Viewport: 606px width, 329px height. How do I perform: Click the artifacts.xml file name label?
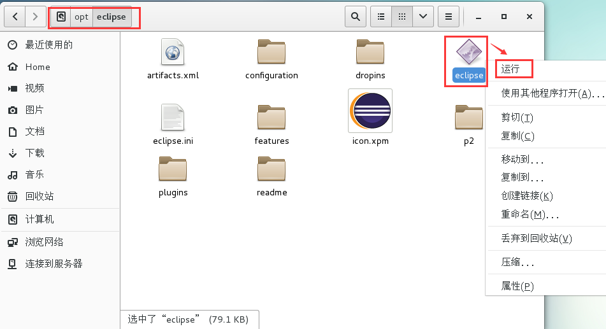[173, 75]
